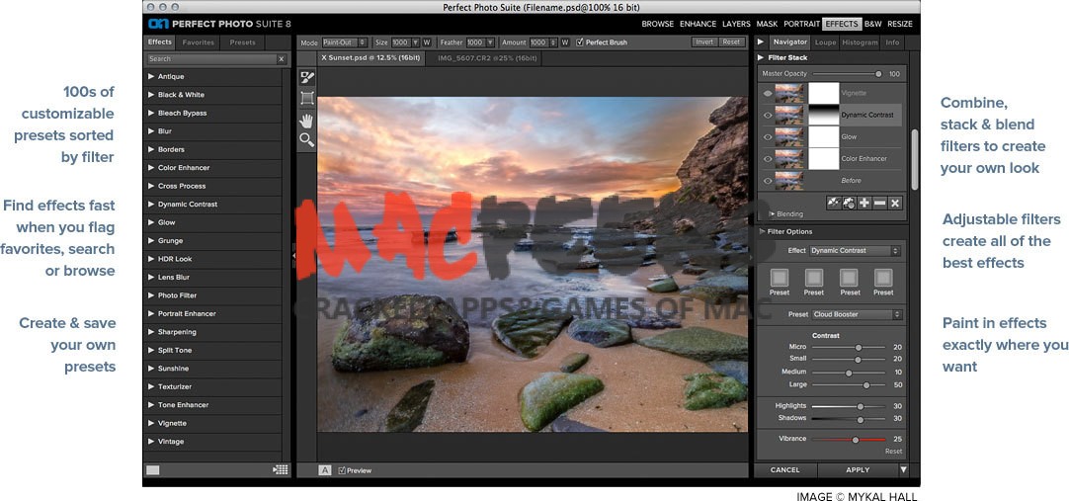Click the remove filter minus icon
This screenshot has height=501, width=1069.
(x=879, y=203)
